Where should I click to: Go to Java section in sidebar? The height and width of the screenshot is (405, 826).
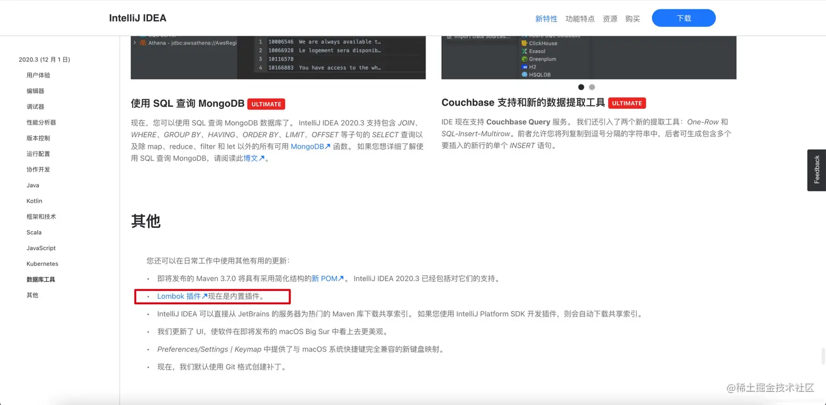point(33,185)
